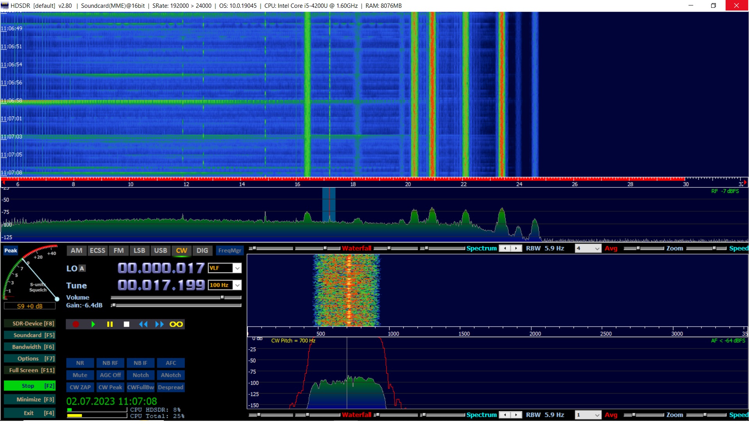The width and height of the screenshot is (749, 424).
Task: Click the blue fast-forward arrows
Action: point(159,324)
